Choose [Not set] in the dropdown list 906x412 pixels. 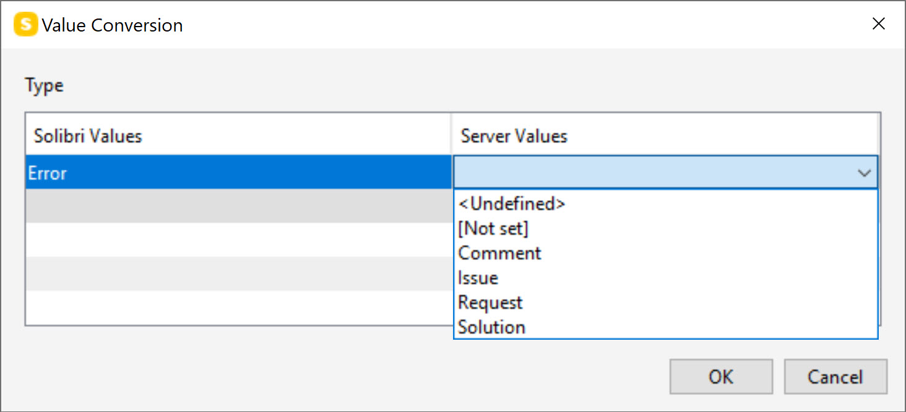[665, 229]
